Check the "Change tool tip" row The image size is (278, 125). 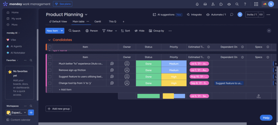tap(50, 83)
